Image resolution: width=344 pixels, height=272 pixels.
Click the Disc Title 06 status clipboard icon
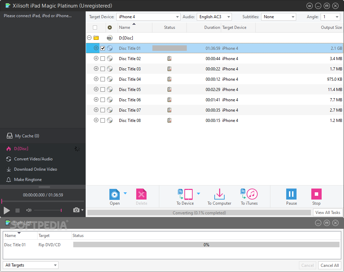click(169, 100)
